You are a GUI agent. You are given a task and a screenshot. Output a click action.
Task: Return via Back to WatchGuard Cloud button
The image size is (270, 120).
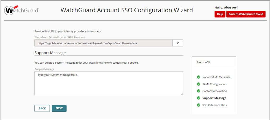(246, 14)
